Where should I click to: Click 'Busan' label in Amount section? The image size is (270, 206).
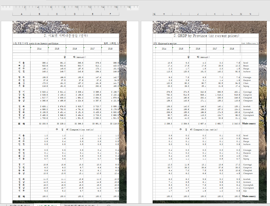click(x=246, y=66)
